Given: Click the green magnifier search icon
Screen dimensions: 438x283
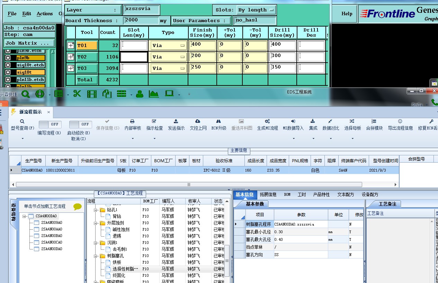Looking at the screenshot, I should (x=25, y=94).
